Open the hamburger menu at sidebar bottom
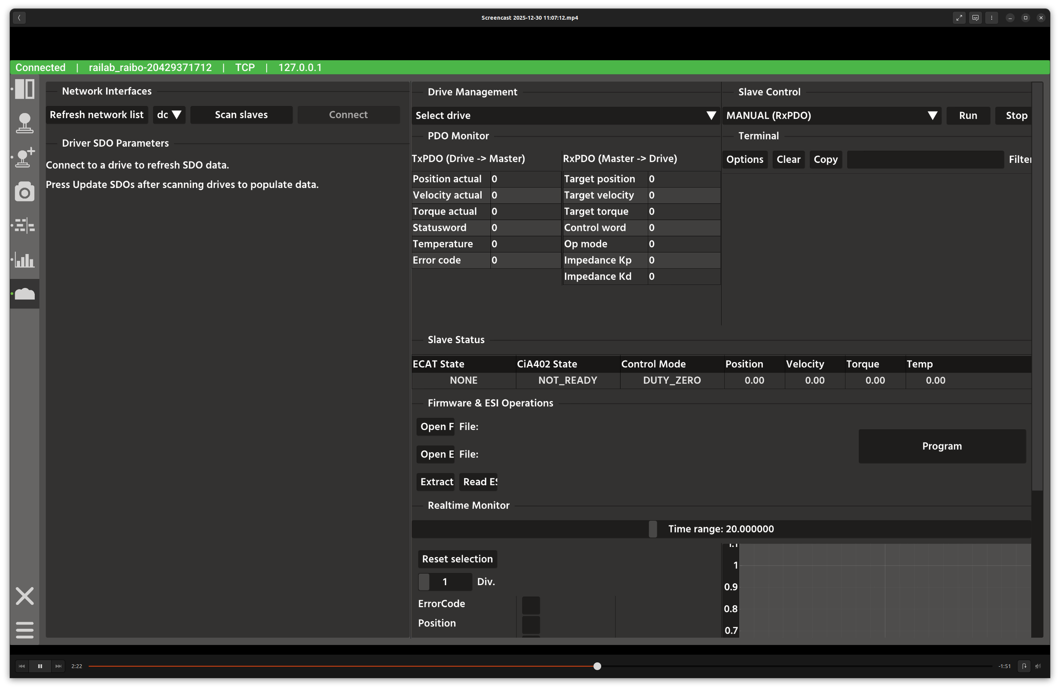The width and height of the screenshot is (1060, 689). [x=24, y=630]
